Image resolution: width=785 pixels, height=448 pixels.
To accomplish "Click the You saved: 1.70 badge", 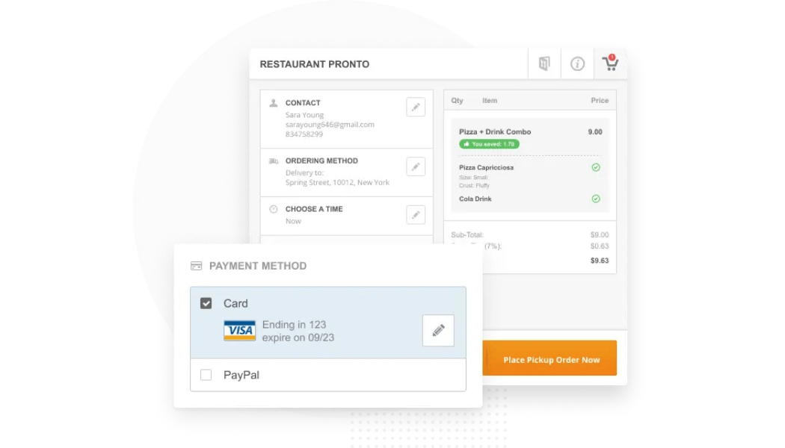I will [489, 144].
